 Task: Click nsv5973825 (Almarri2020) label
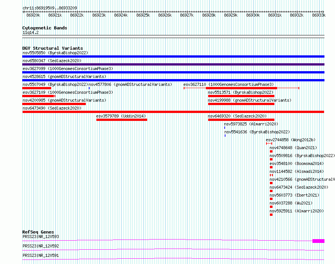point(251,124)
